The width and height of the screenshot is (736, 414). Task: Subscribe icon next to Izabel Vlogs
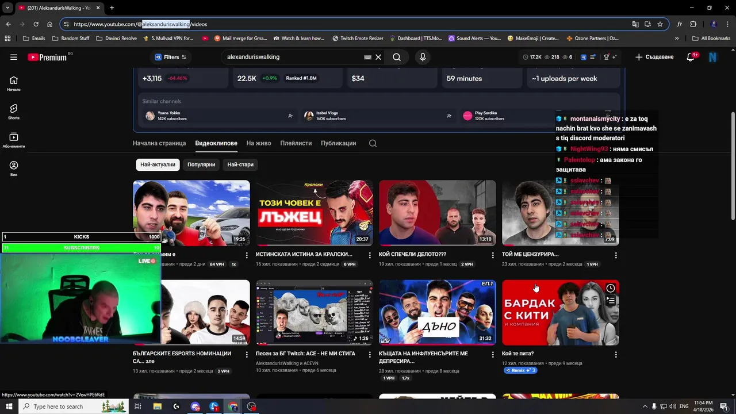pos(449,116)
